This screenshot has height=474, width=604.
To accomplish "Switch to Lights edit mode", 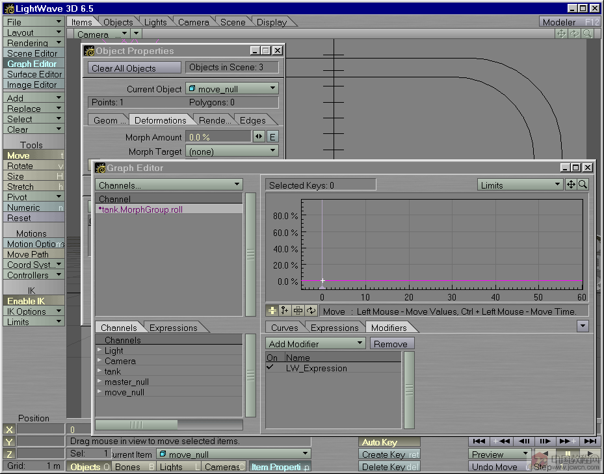I will 179,467.
